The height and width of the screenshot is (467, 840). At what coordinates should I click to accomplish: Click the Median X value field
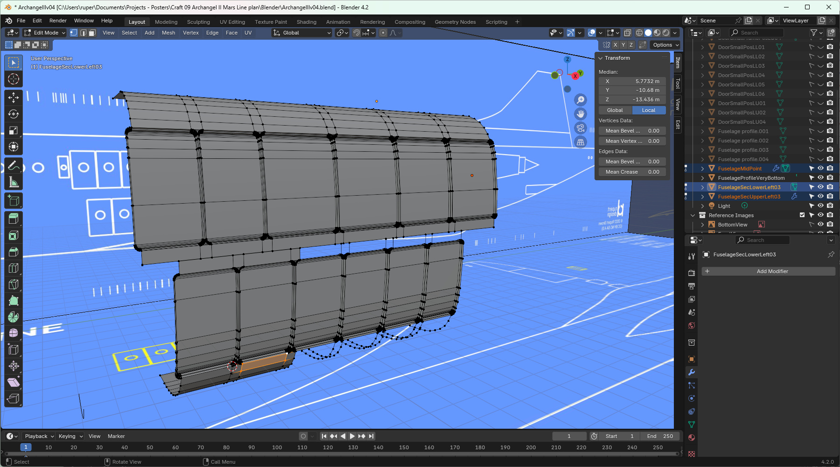632,81
